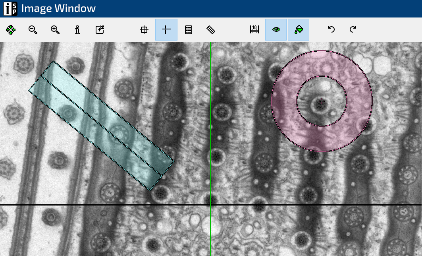This screenshot has width=422, height=256.
Task: Click the ISP application logo
Action: click(x=10, y=8)
